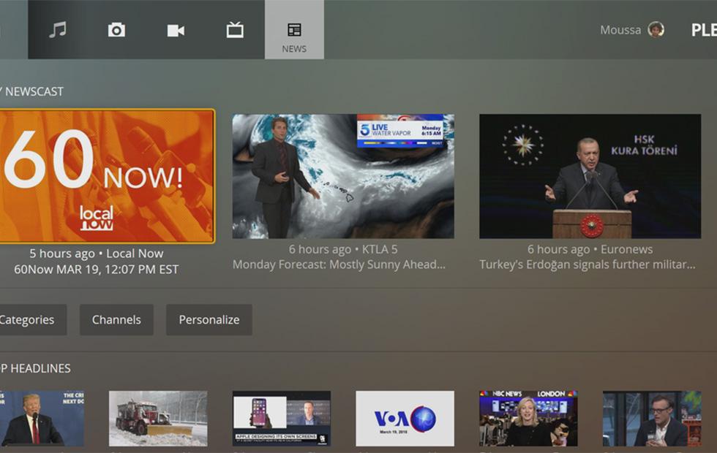Screen dimensions: 717x453
Task: Play the KTLA 5 Monday Forecast video
Action: pos(343,176)
